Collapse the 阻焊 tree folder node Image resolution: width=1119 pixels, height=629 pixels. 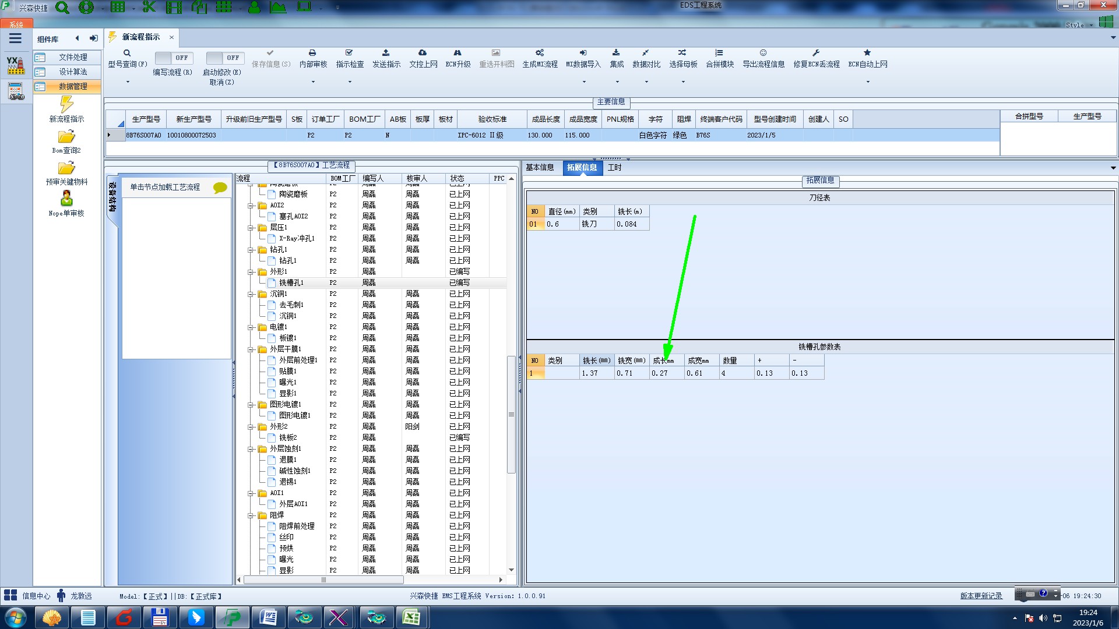pyautogui.click(x=251, y=515)
